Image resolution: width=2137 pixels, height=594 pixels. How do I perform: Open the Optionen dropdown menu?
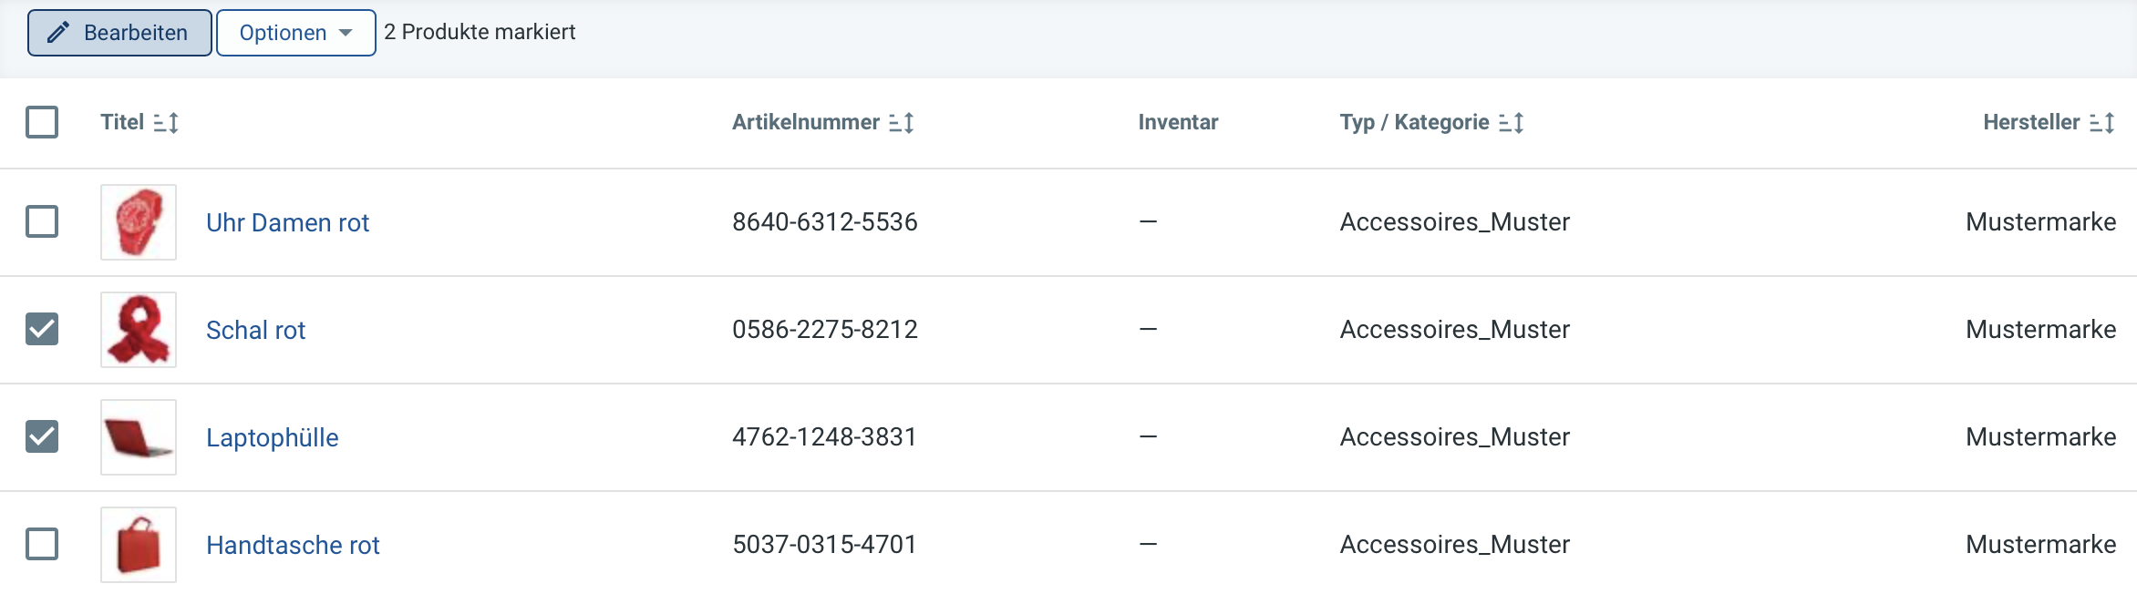[x=296, y=33]
